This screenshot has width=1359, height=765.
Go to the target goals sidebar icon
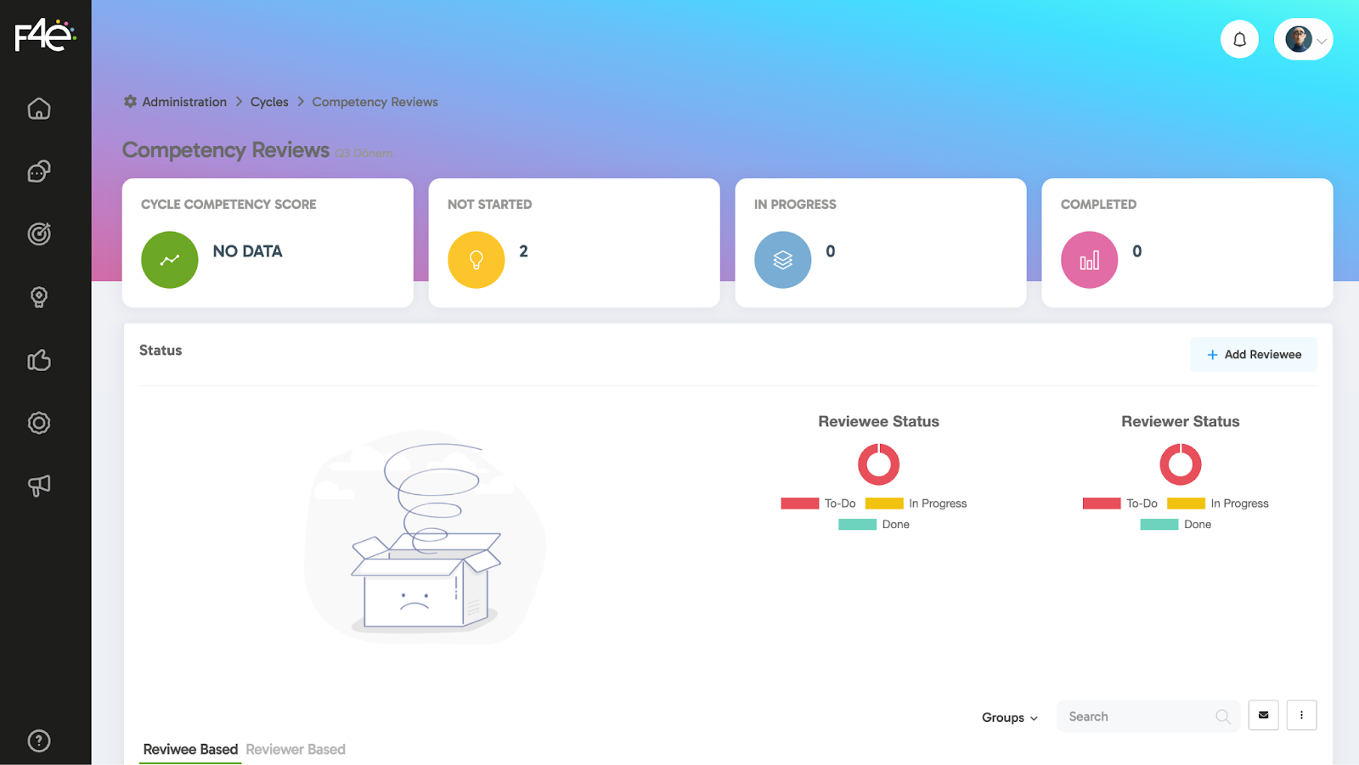(x=39, y=233)
